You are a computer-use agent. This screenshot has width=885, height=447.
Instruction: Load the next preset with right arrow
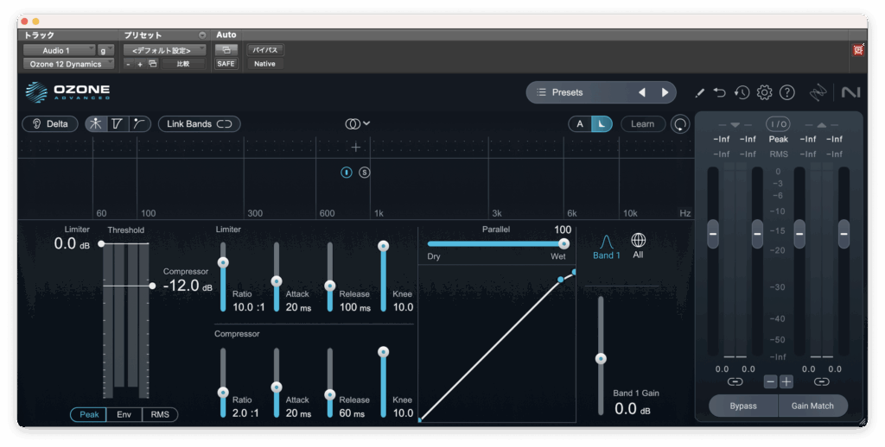click(665, 92)
